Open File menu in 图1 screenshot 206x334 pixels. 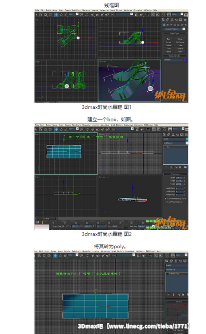pyautogui.click(x=37, y=10)
